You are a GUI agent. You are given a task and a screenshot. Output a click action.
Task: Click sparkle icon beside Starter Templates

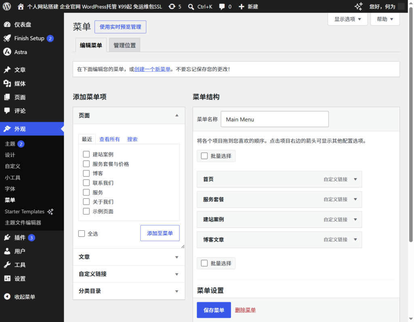pos(50,211)
